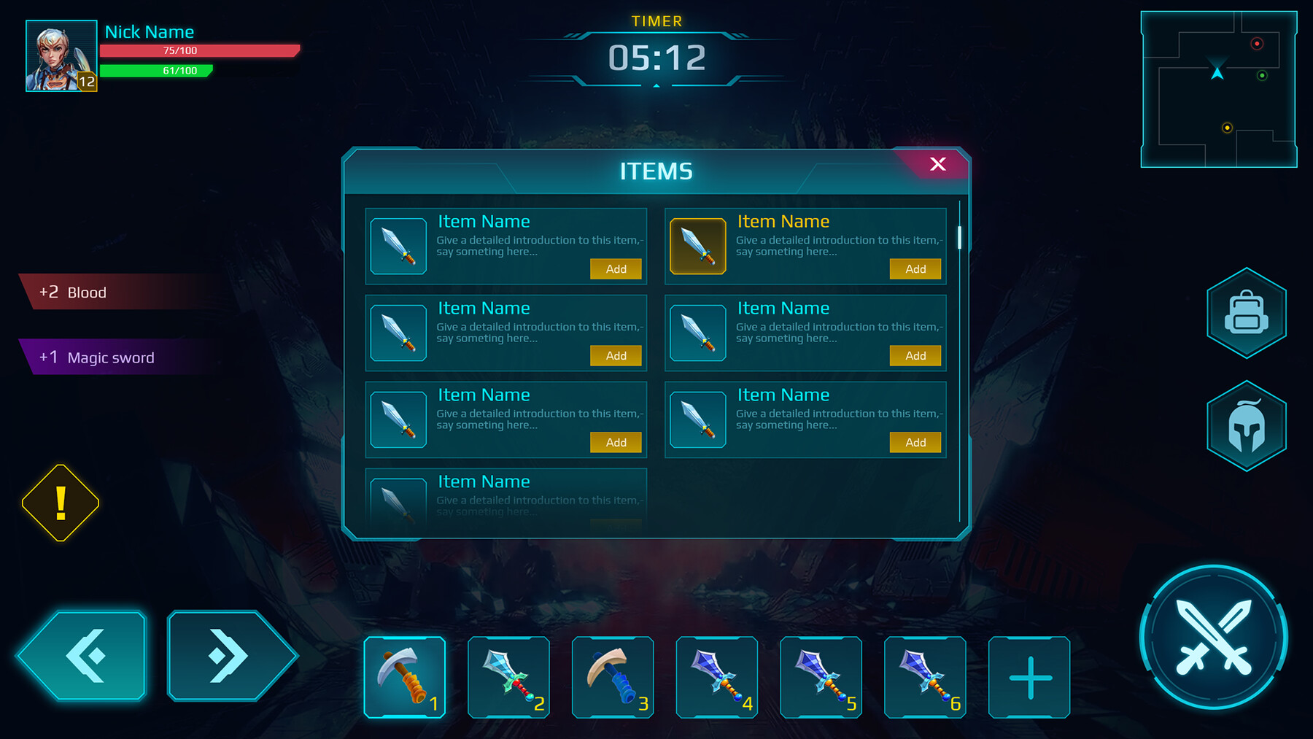Click the ITEMS panel scrollbar thumb
The image size is (1313, 739).
click(x=959, y=237)
